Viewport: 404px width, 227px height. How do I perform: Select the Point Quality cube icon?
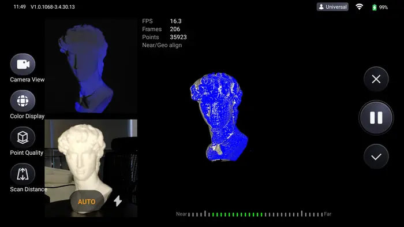tap(23, 137)
